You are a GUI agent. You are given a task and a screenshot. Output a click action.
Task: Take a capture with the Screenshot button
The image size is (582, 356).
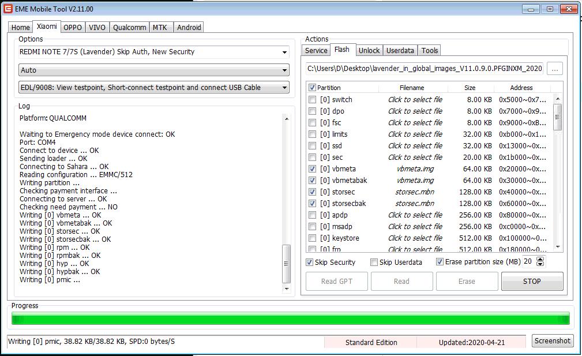[x=553, y=341]
